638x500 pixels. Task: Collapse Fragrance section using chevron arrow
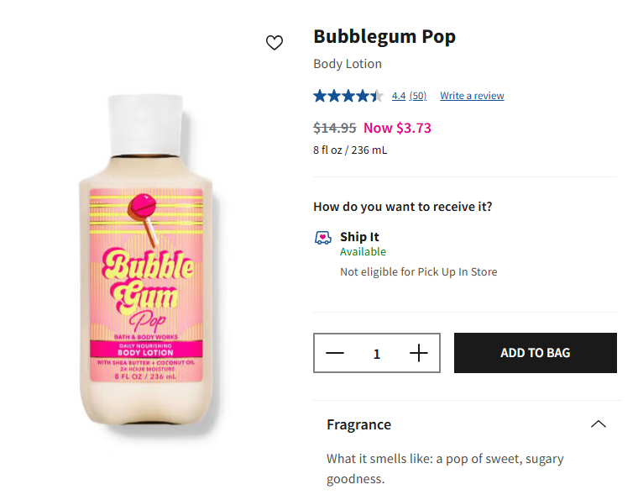[x=598, y=424]
